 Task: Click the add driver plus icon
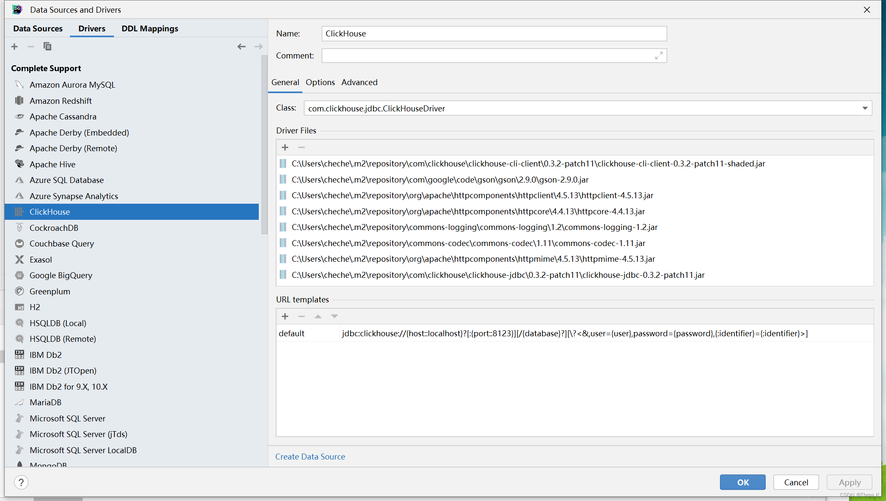tap(14, 47)
